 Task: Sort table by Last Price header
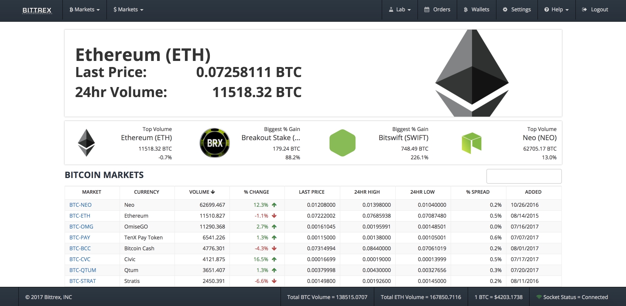(x=311, y=192)
